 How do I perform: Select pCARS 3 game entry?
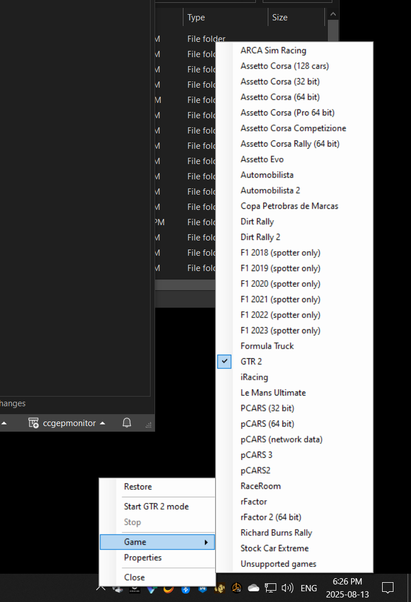pyautogui.click(x=294, y=455)
